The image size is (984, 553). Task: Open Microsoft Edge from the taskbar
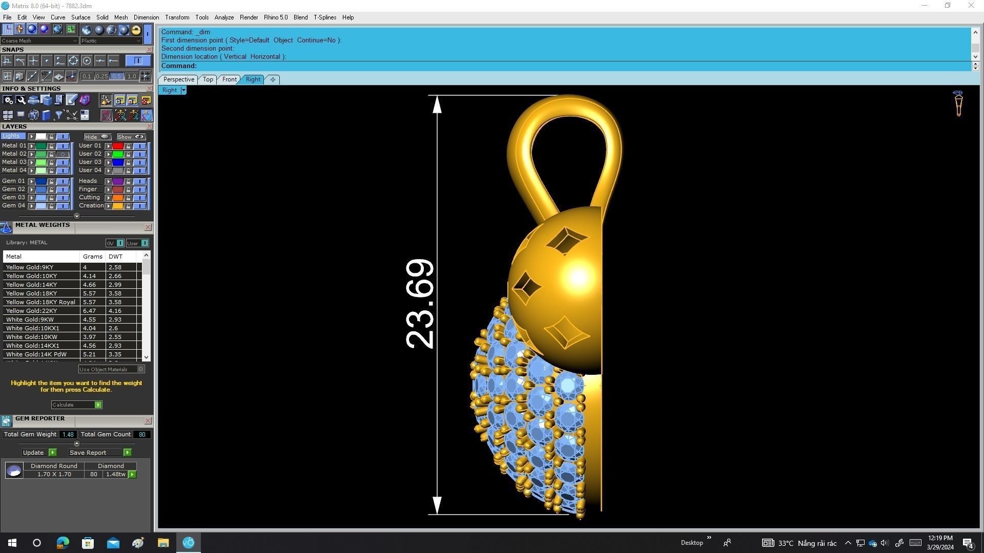coord(63,543)
